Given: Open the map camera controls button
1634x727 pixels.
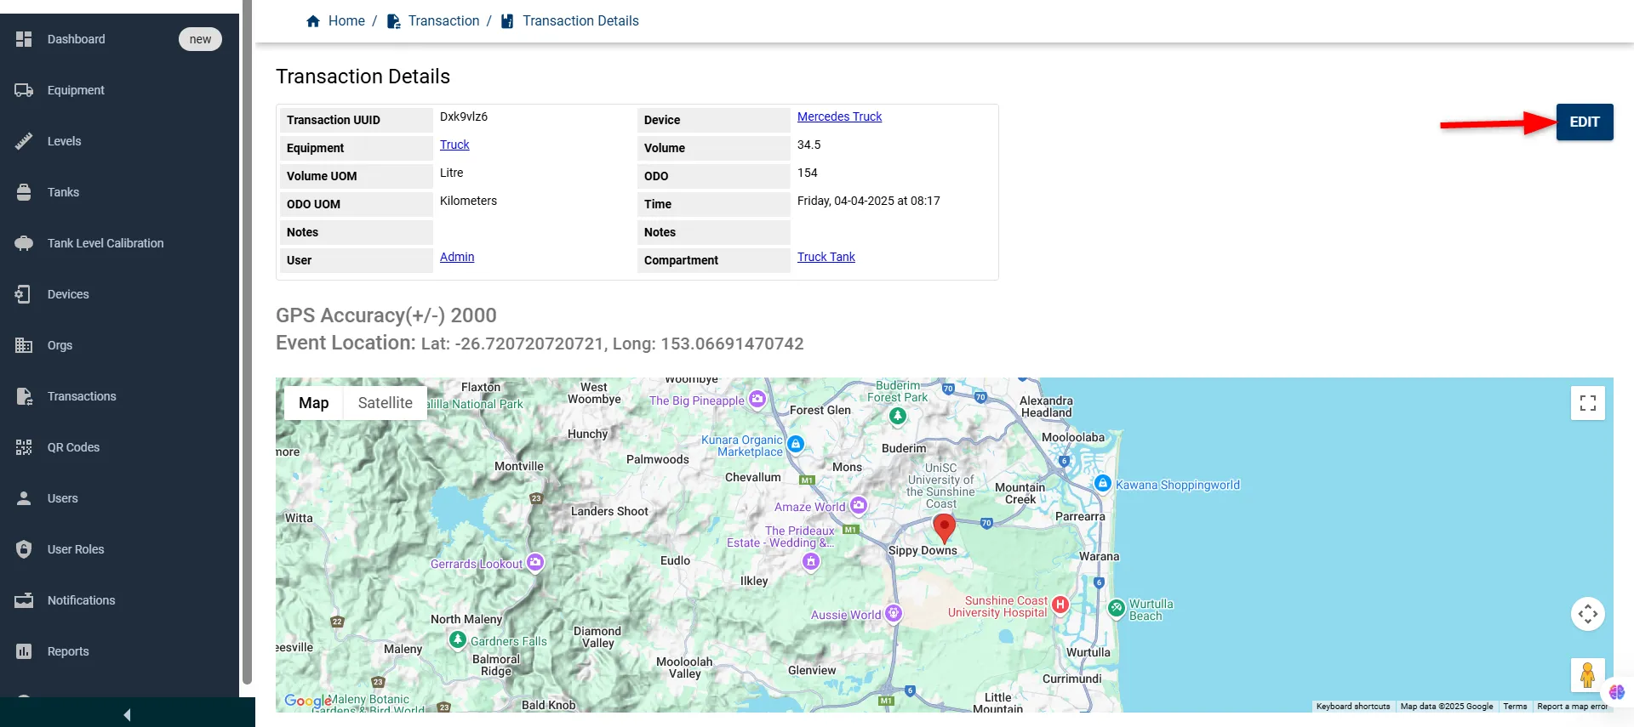Looking at the screenshot, I should click(x=1588, y=614).
